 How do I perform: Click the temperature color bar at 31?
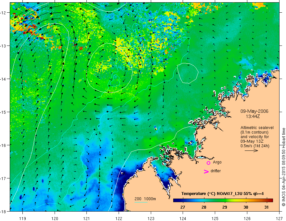(x=266, y=200)
